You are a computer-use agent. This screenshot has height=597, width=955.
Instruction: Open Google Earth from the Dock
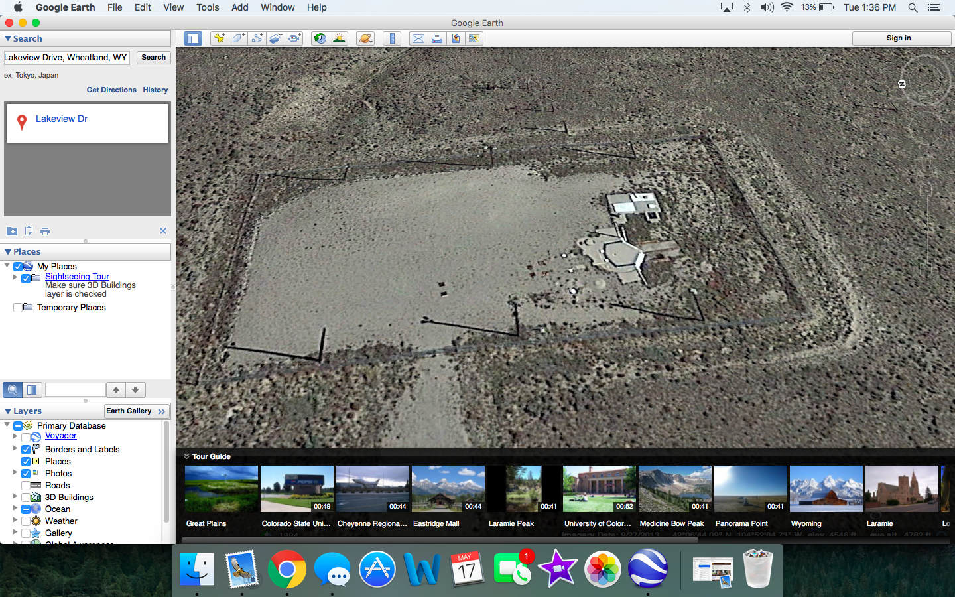pyautogui.click(x=647, y=569)
